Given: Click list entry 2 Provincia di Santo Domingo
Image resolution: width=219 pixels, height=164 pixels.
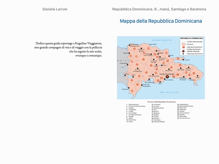Looking at the screenshot, I should [136, 106].
